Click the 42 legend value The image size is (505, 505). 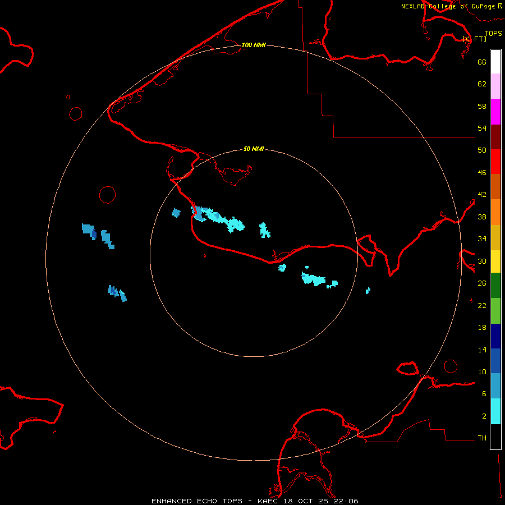point(482,195)
